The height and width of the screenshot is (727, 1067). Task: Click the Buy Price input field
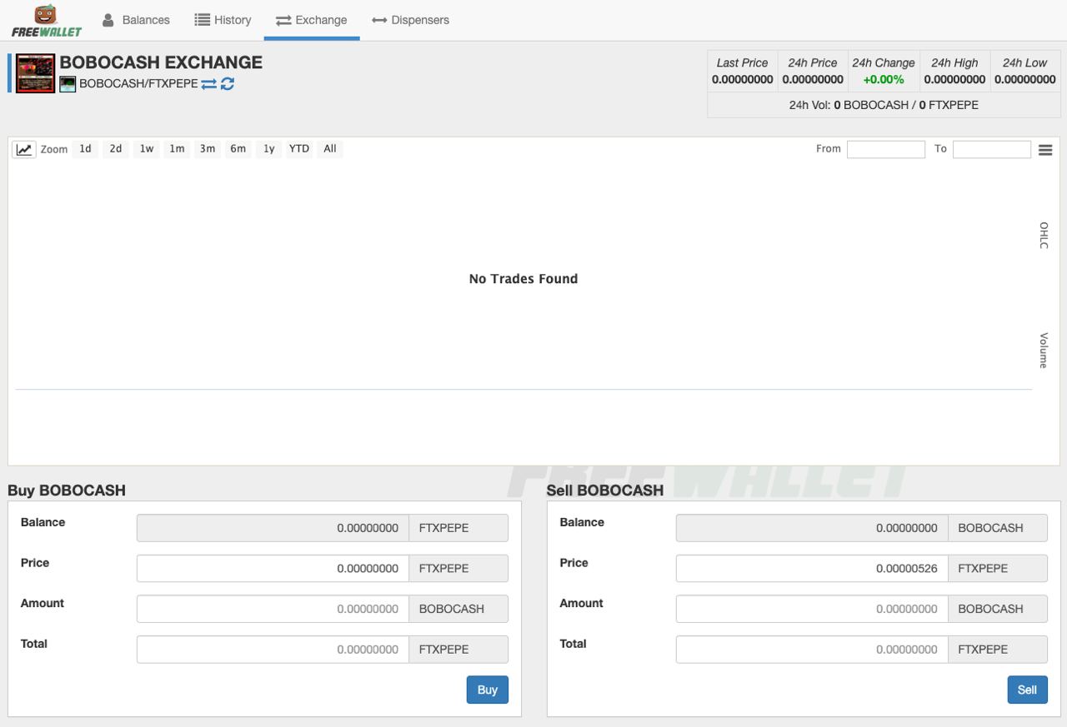click(273, 569)
